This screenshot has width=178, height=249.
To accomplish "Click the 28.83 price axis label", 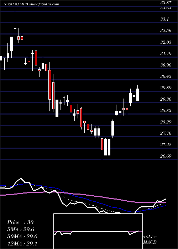I will [166, 111].
